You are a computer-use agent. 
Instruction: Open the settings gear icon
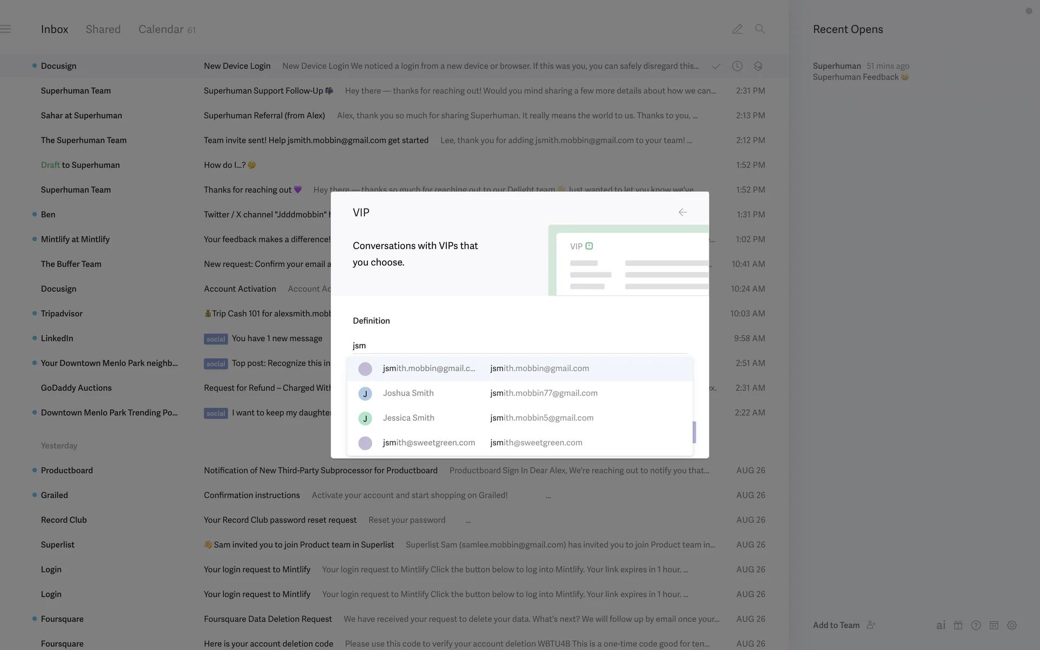click(x=1011, y=625)
